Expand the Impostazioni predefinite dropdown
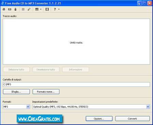Image resolution: width=153 pixels, height=125 pixels. [x=148, y=107]
